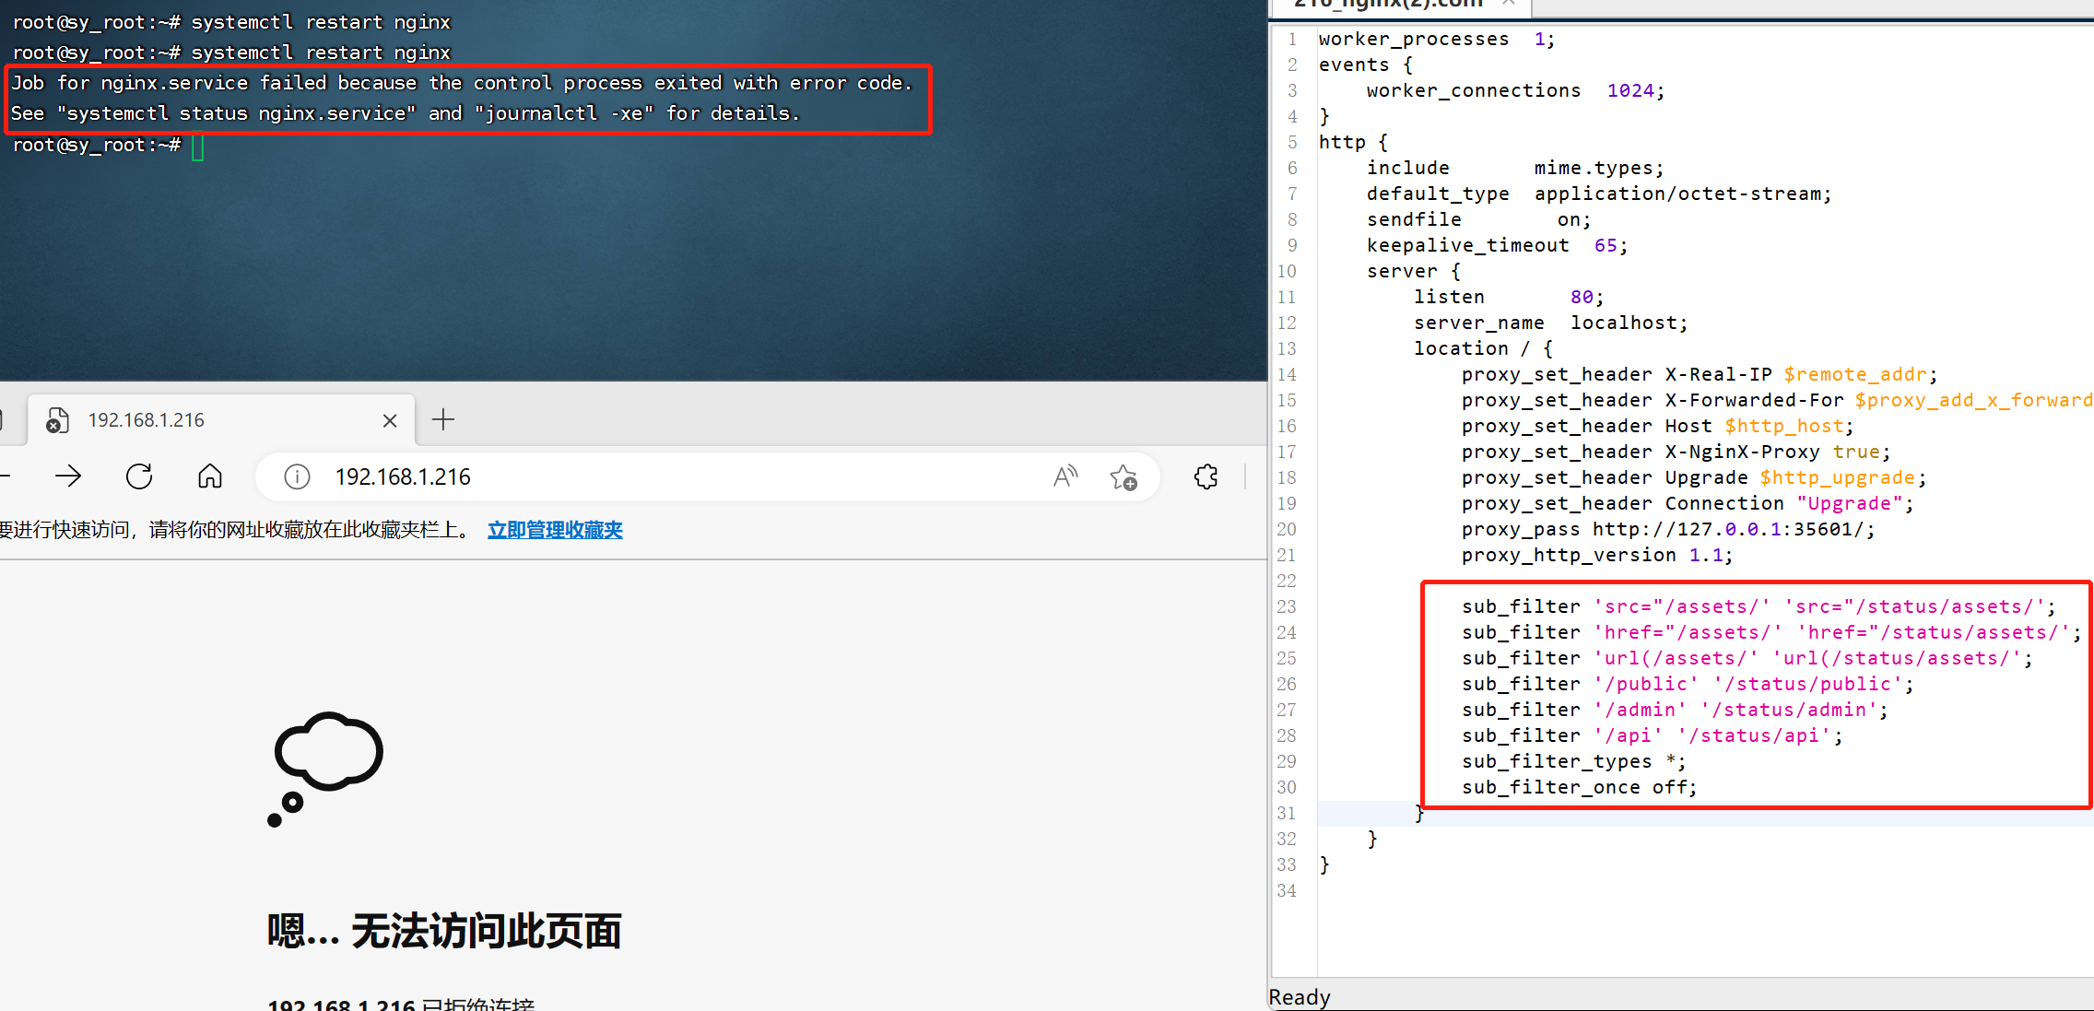This screenshot has height=1011, width=2094.
Task: Click the terminal prompt cursor line
Action: [108, 145]
